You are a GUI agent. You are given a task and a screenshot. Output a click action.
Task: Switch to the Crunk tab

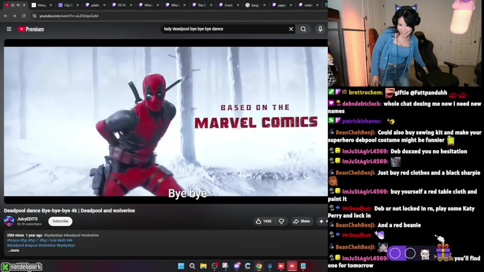[229, 5]
